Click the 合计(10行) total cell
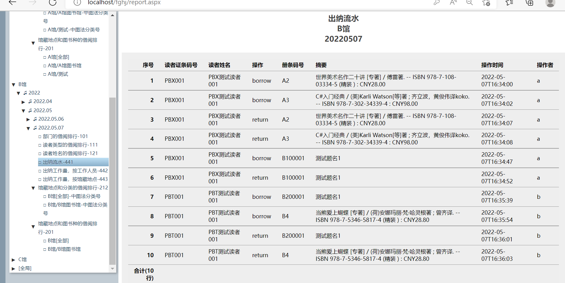 pyautogui.click(x=144, y=274)
